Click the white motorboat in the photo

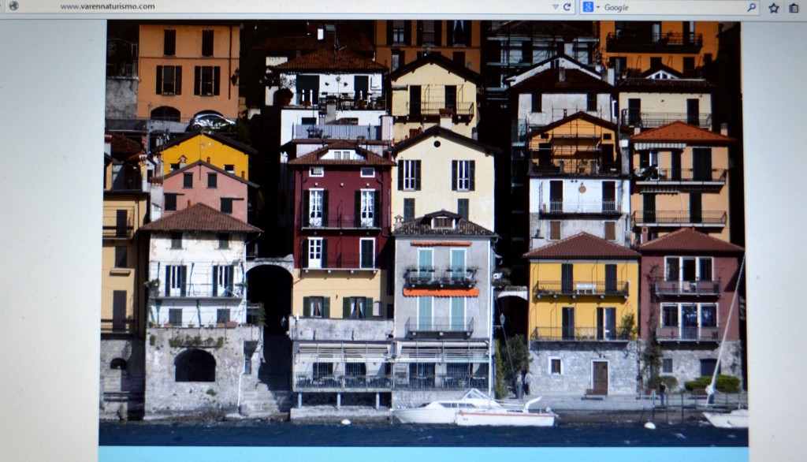point(473,410)
